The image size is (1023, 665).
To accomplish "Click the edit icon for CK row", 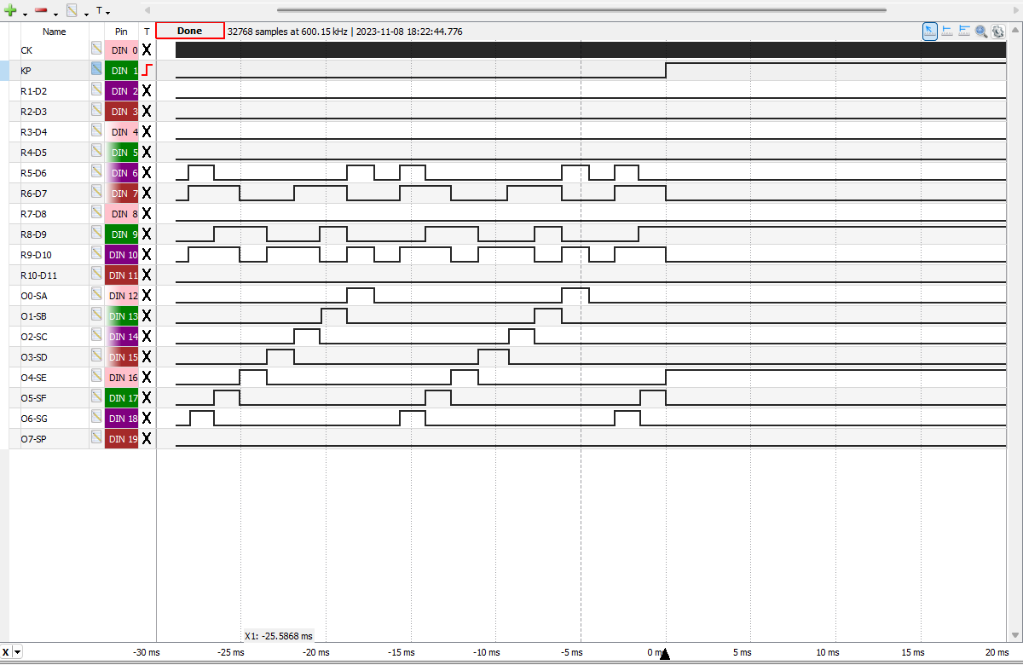I will (97, 49).
